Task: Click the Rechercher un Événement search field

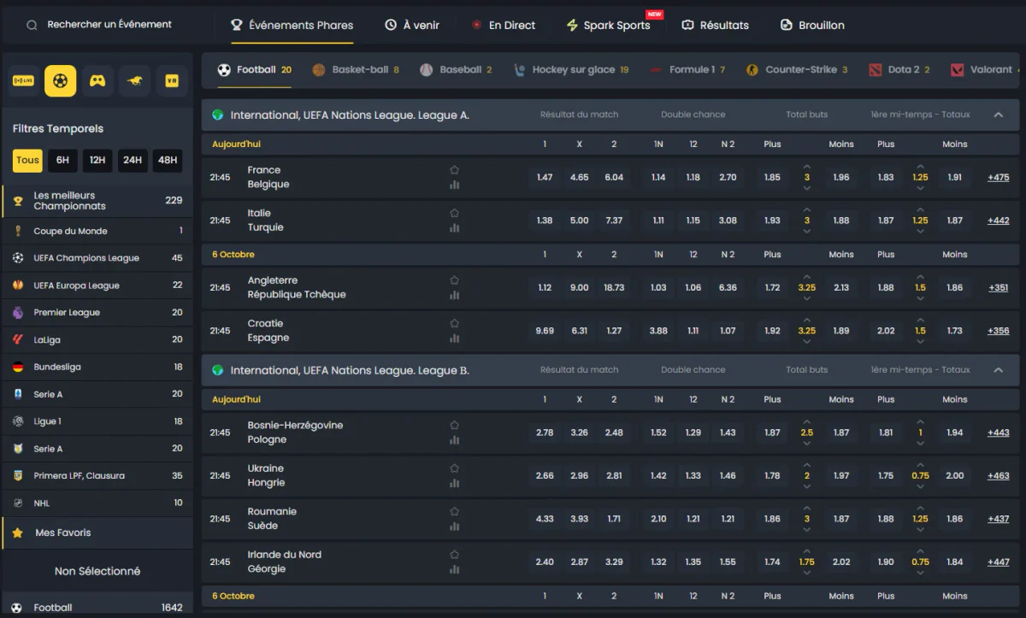Action: pyautogui.click(x=109, y=25)
